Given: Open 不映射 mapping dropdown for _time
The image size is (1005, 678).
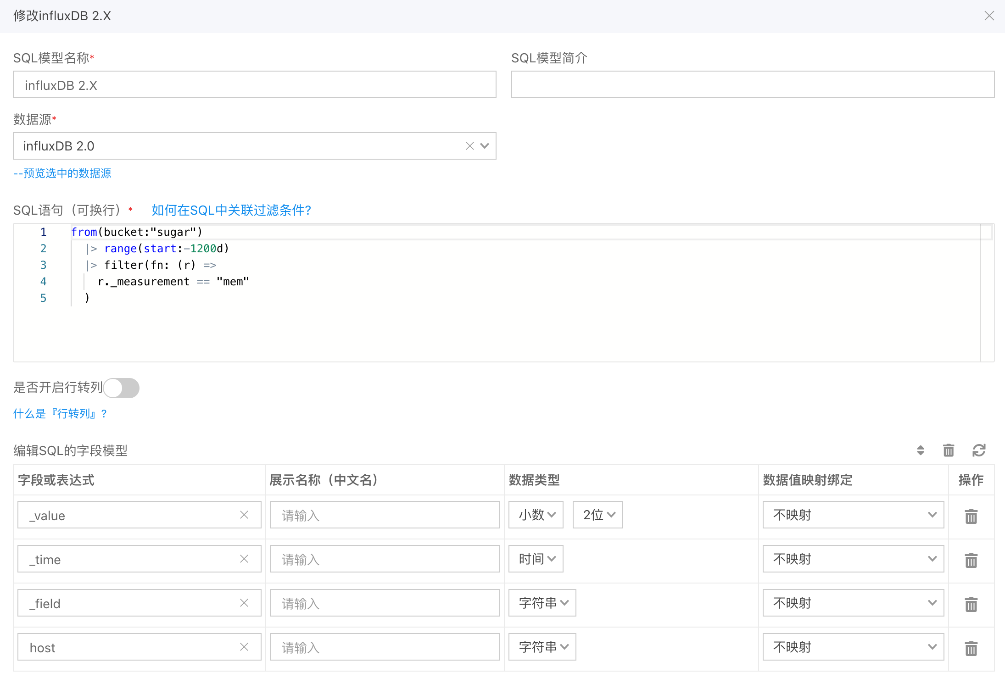Looking at the screenshot, I should pos(854,559).
